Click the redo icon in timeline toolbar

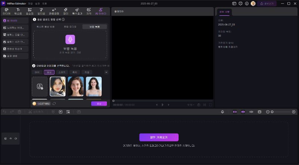12,112
